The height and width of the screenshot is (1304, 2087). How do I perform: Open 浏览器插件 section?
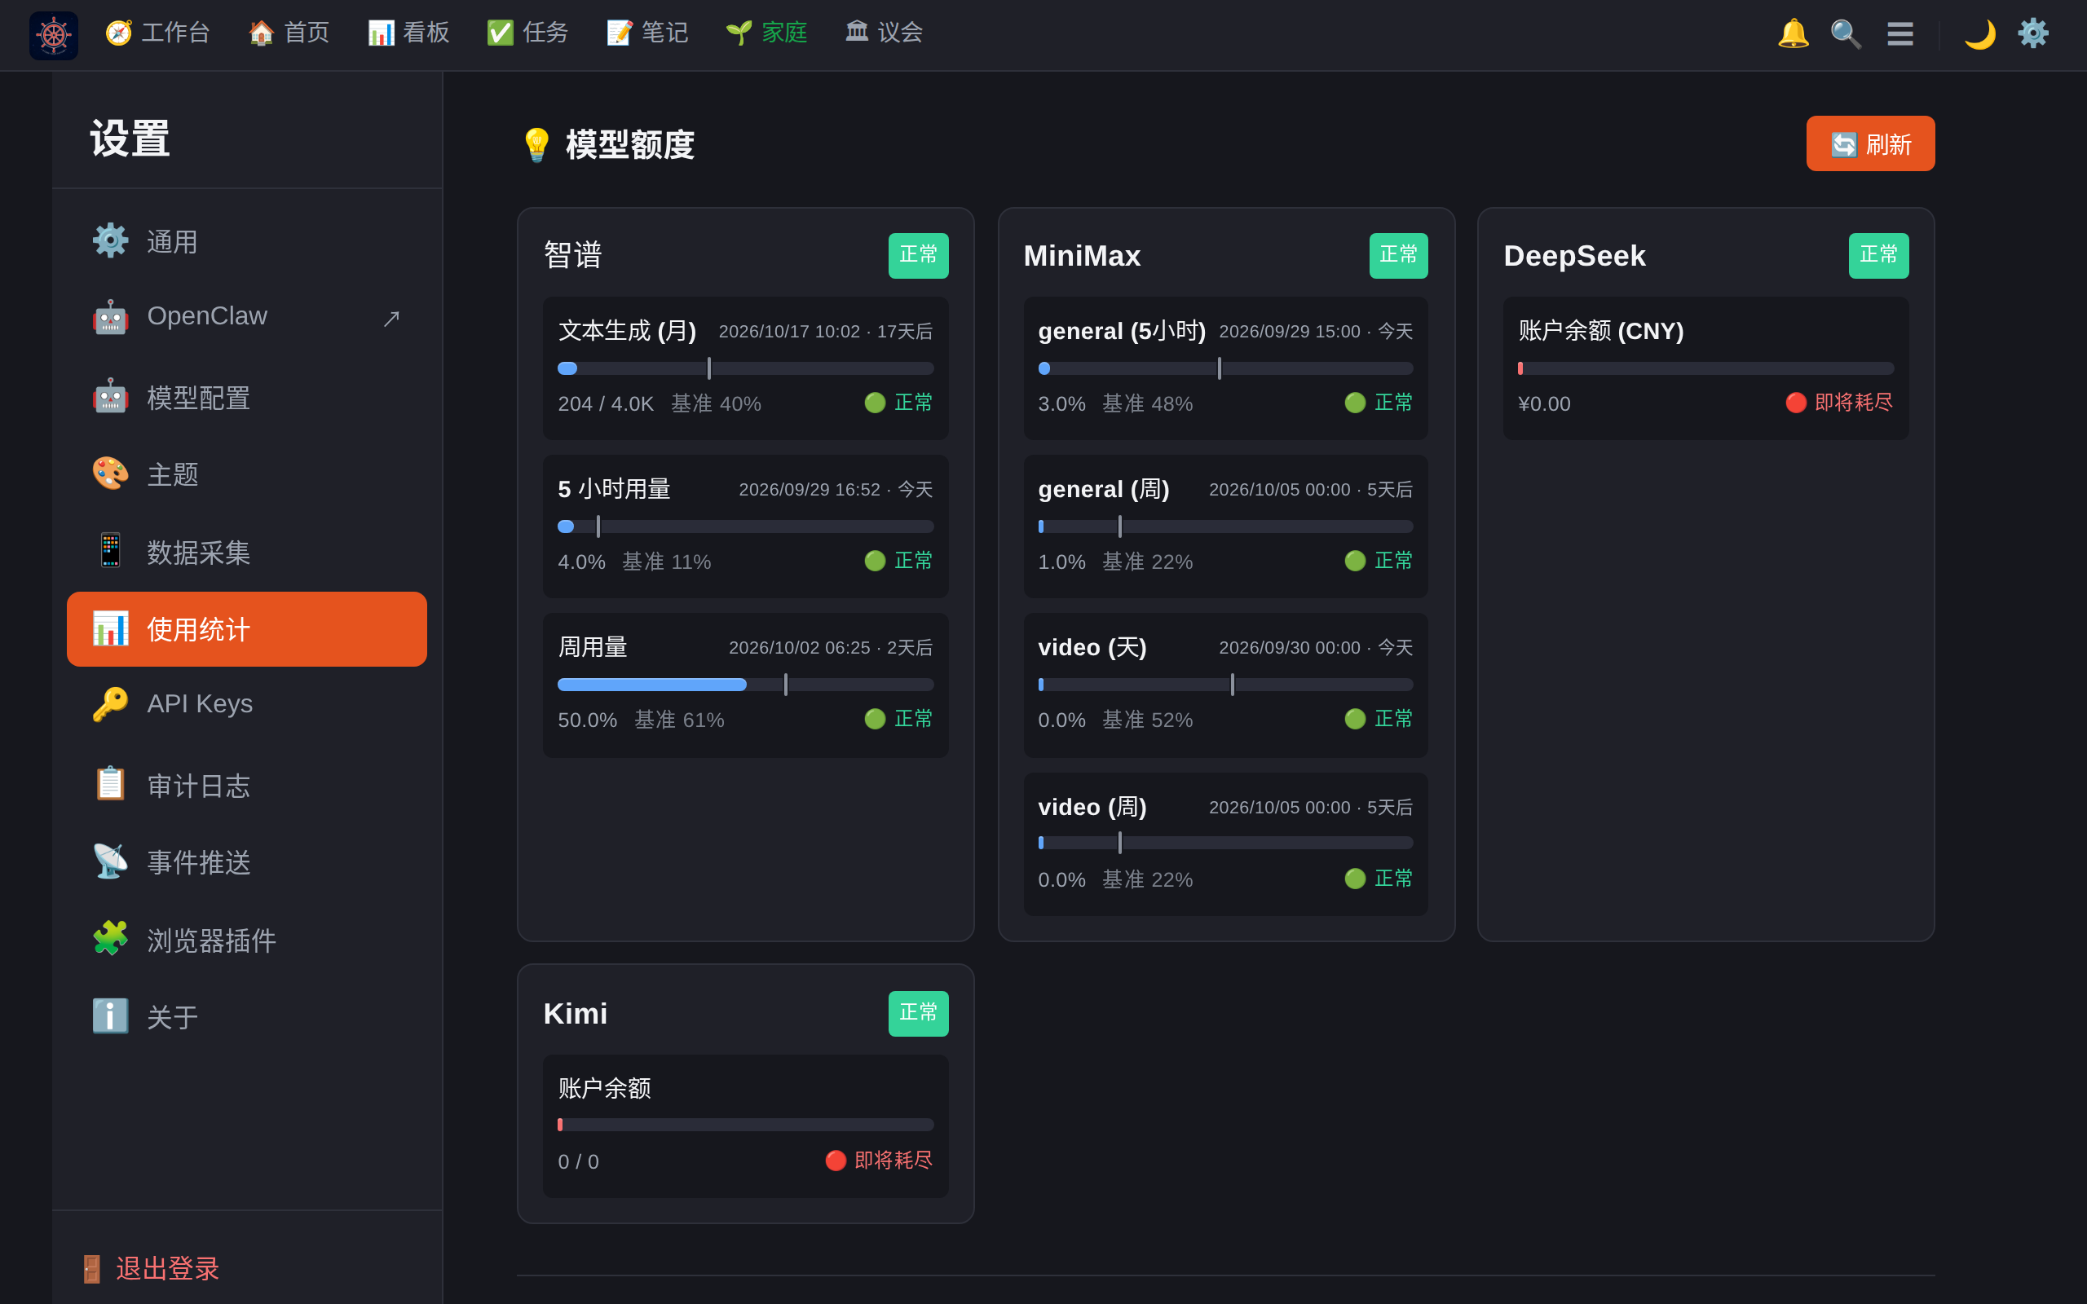click(x=247, y=939)
